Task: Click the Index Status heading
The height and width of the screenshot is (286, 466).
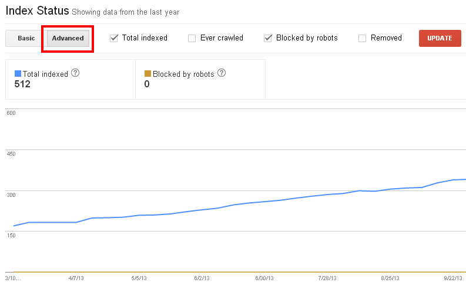Action: tap(38, 11)
